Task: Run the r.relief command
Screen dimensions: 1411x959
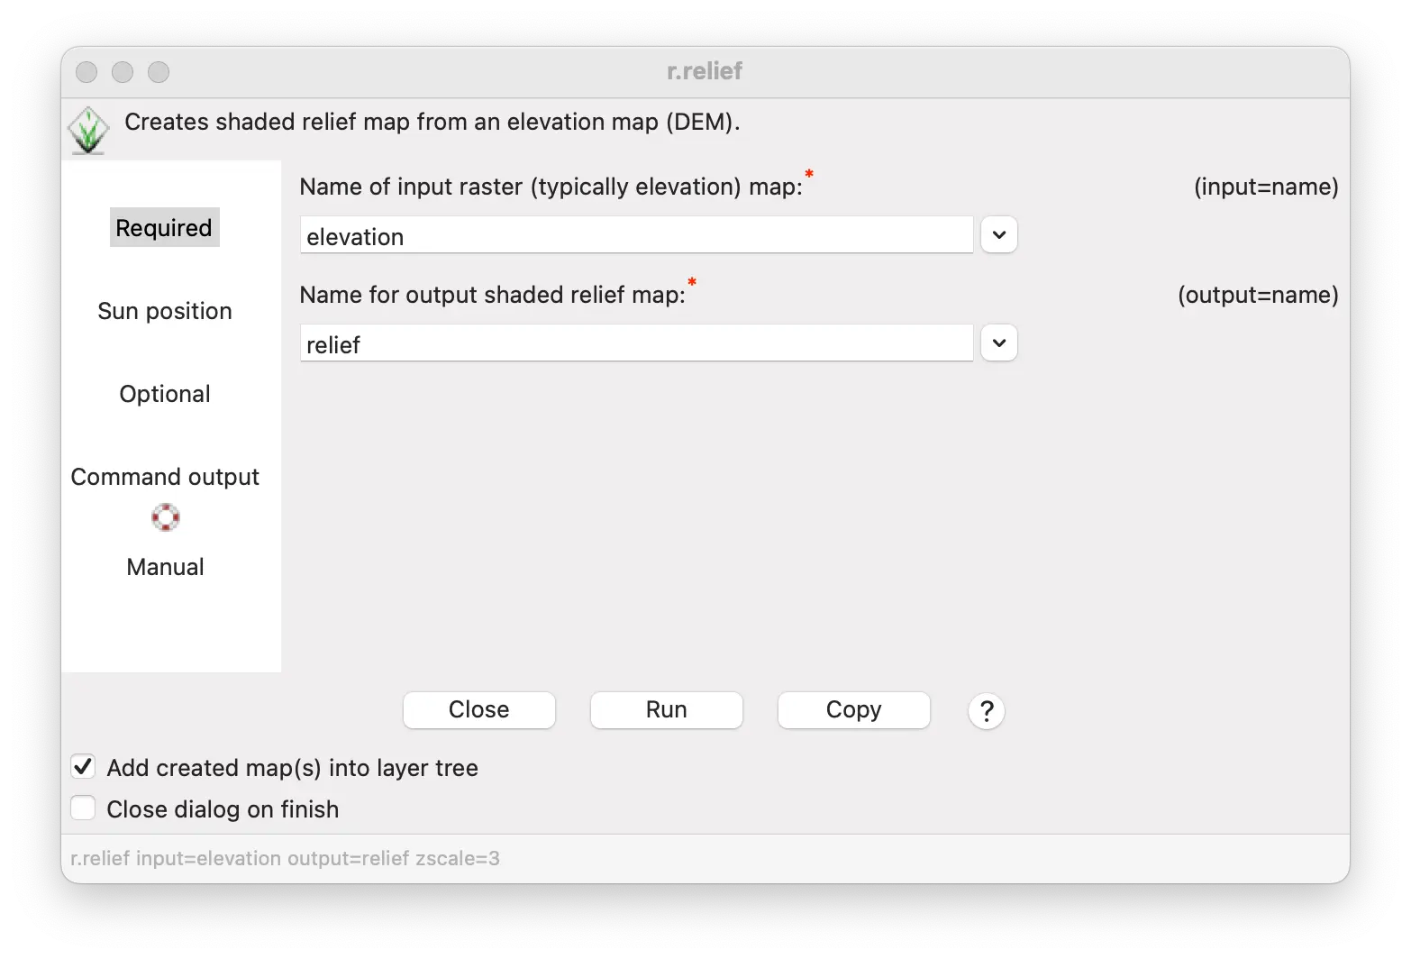Action: (667, 710)
